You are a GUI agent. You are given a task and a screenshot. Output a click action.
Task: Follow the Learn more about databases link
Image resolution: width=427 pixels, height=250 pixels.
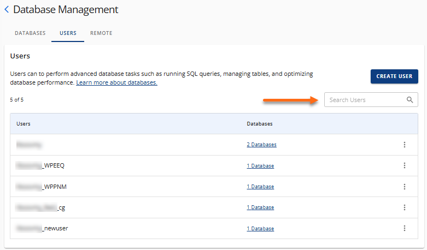[116, 82]
